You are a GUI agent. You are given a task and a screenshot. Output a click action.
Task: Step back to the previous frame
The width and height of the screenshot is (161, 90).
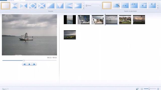(x=24, y=64)
